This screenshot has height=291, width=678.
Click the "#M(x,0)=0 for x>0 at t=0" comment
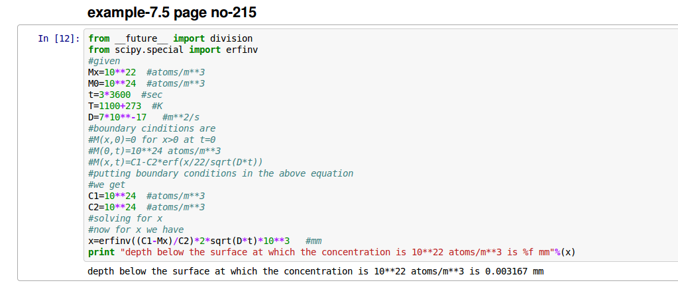click(x=152, y=140)
